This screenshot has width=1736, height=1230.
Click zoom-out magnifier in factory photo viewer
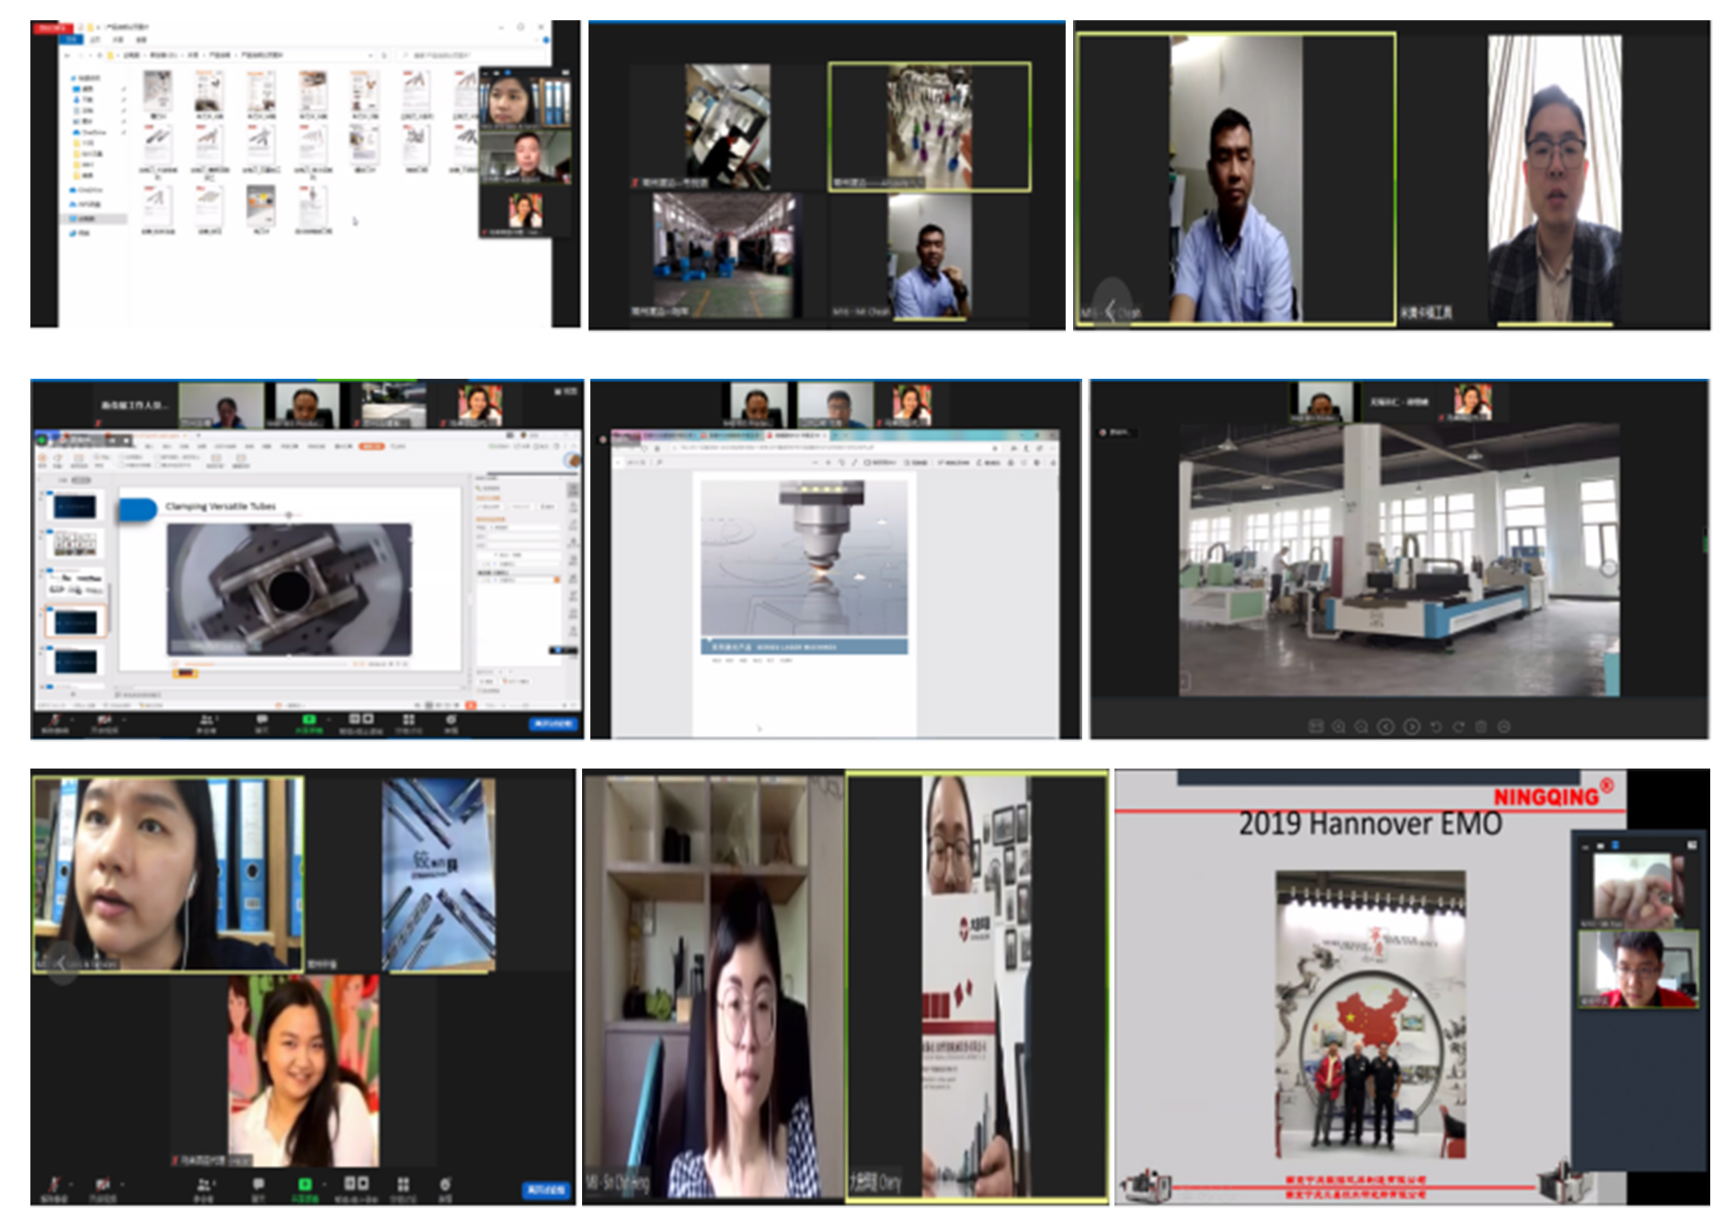click(x=1362, y=726)
